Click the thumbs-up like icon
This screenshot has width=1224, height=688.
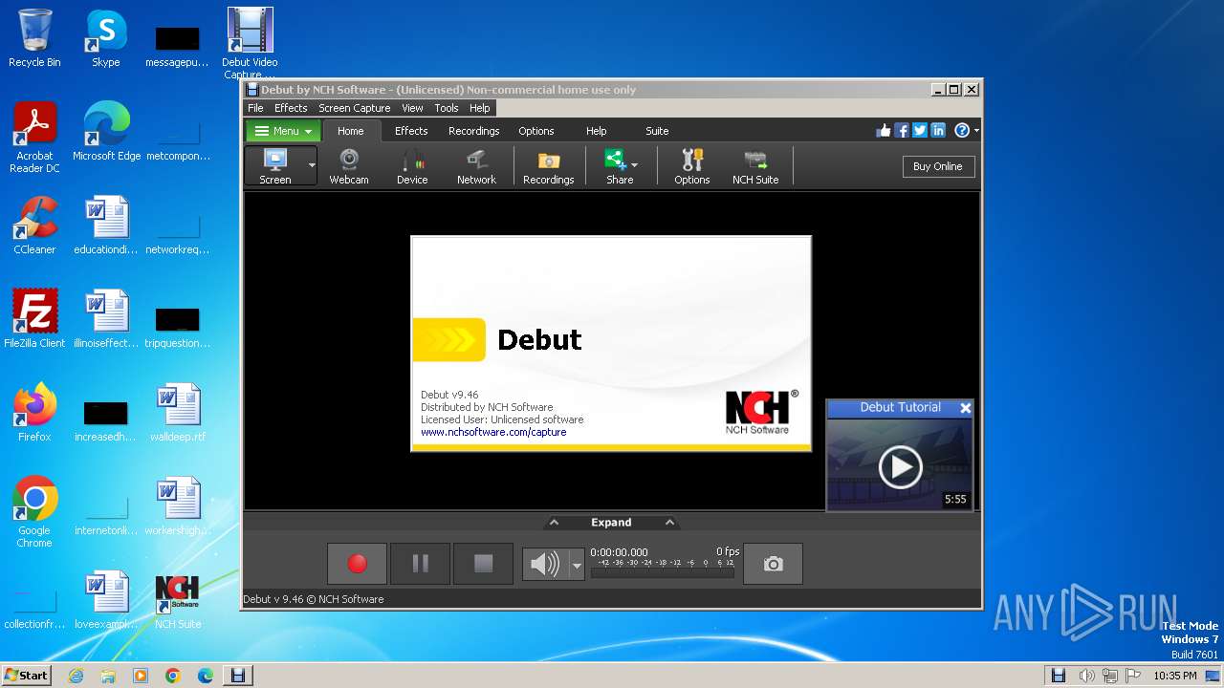(x=884, y=131)
